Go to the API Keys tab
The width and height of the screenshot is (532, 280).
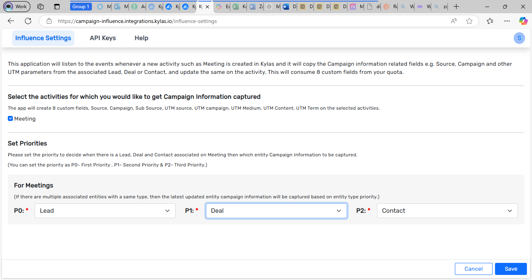click(103, 38)
